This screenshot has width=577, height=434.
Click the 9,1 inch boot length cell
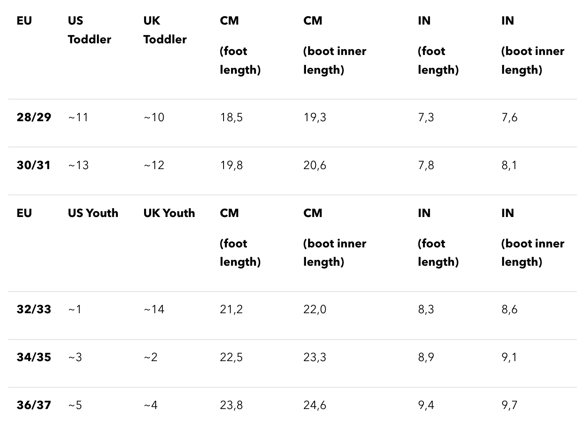[x=509, y=357]
